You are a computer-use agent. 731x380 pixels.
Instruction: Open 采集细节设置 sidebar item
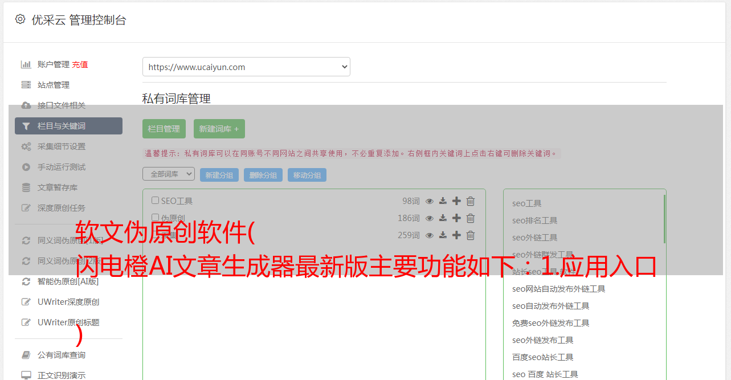tap(62, 146)
